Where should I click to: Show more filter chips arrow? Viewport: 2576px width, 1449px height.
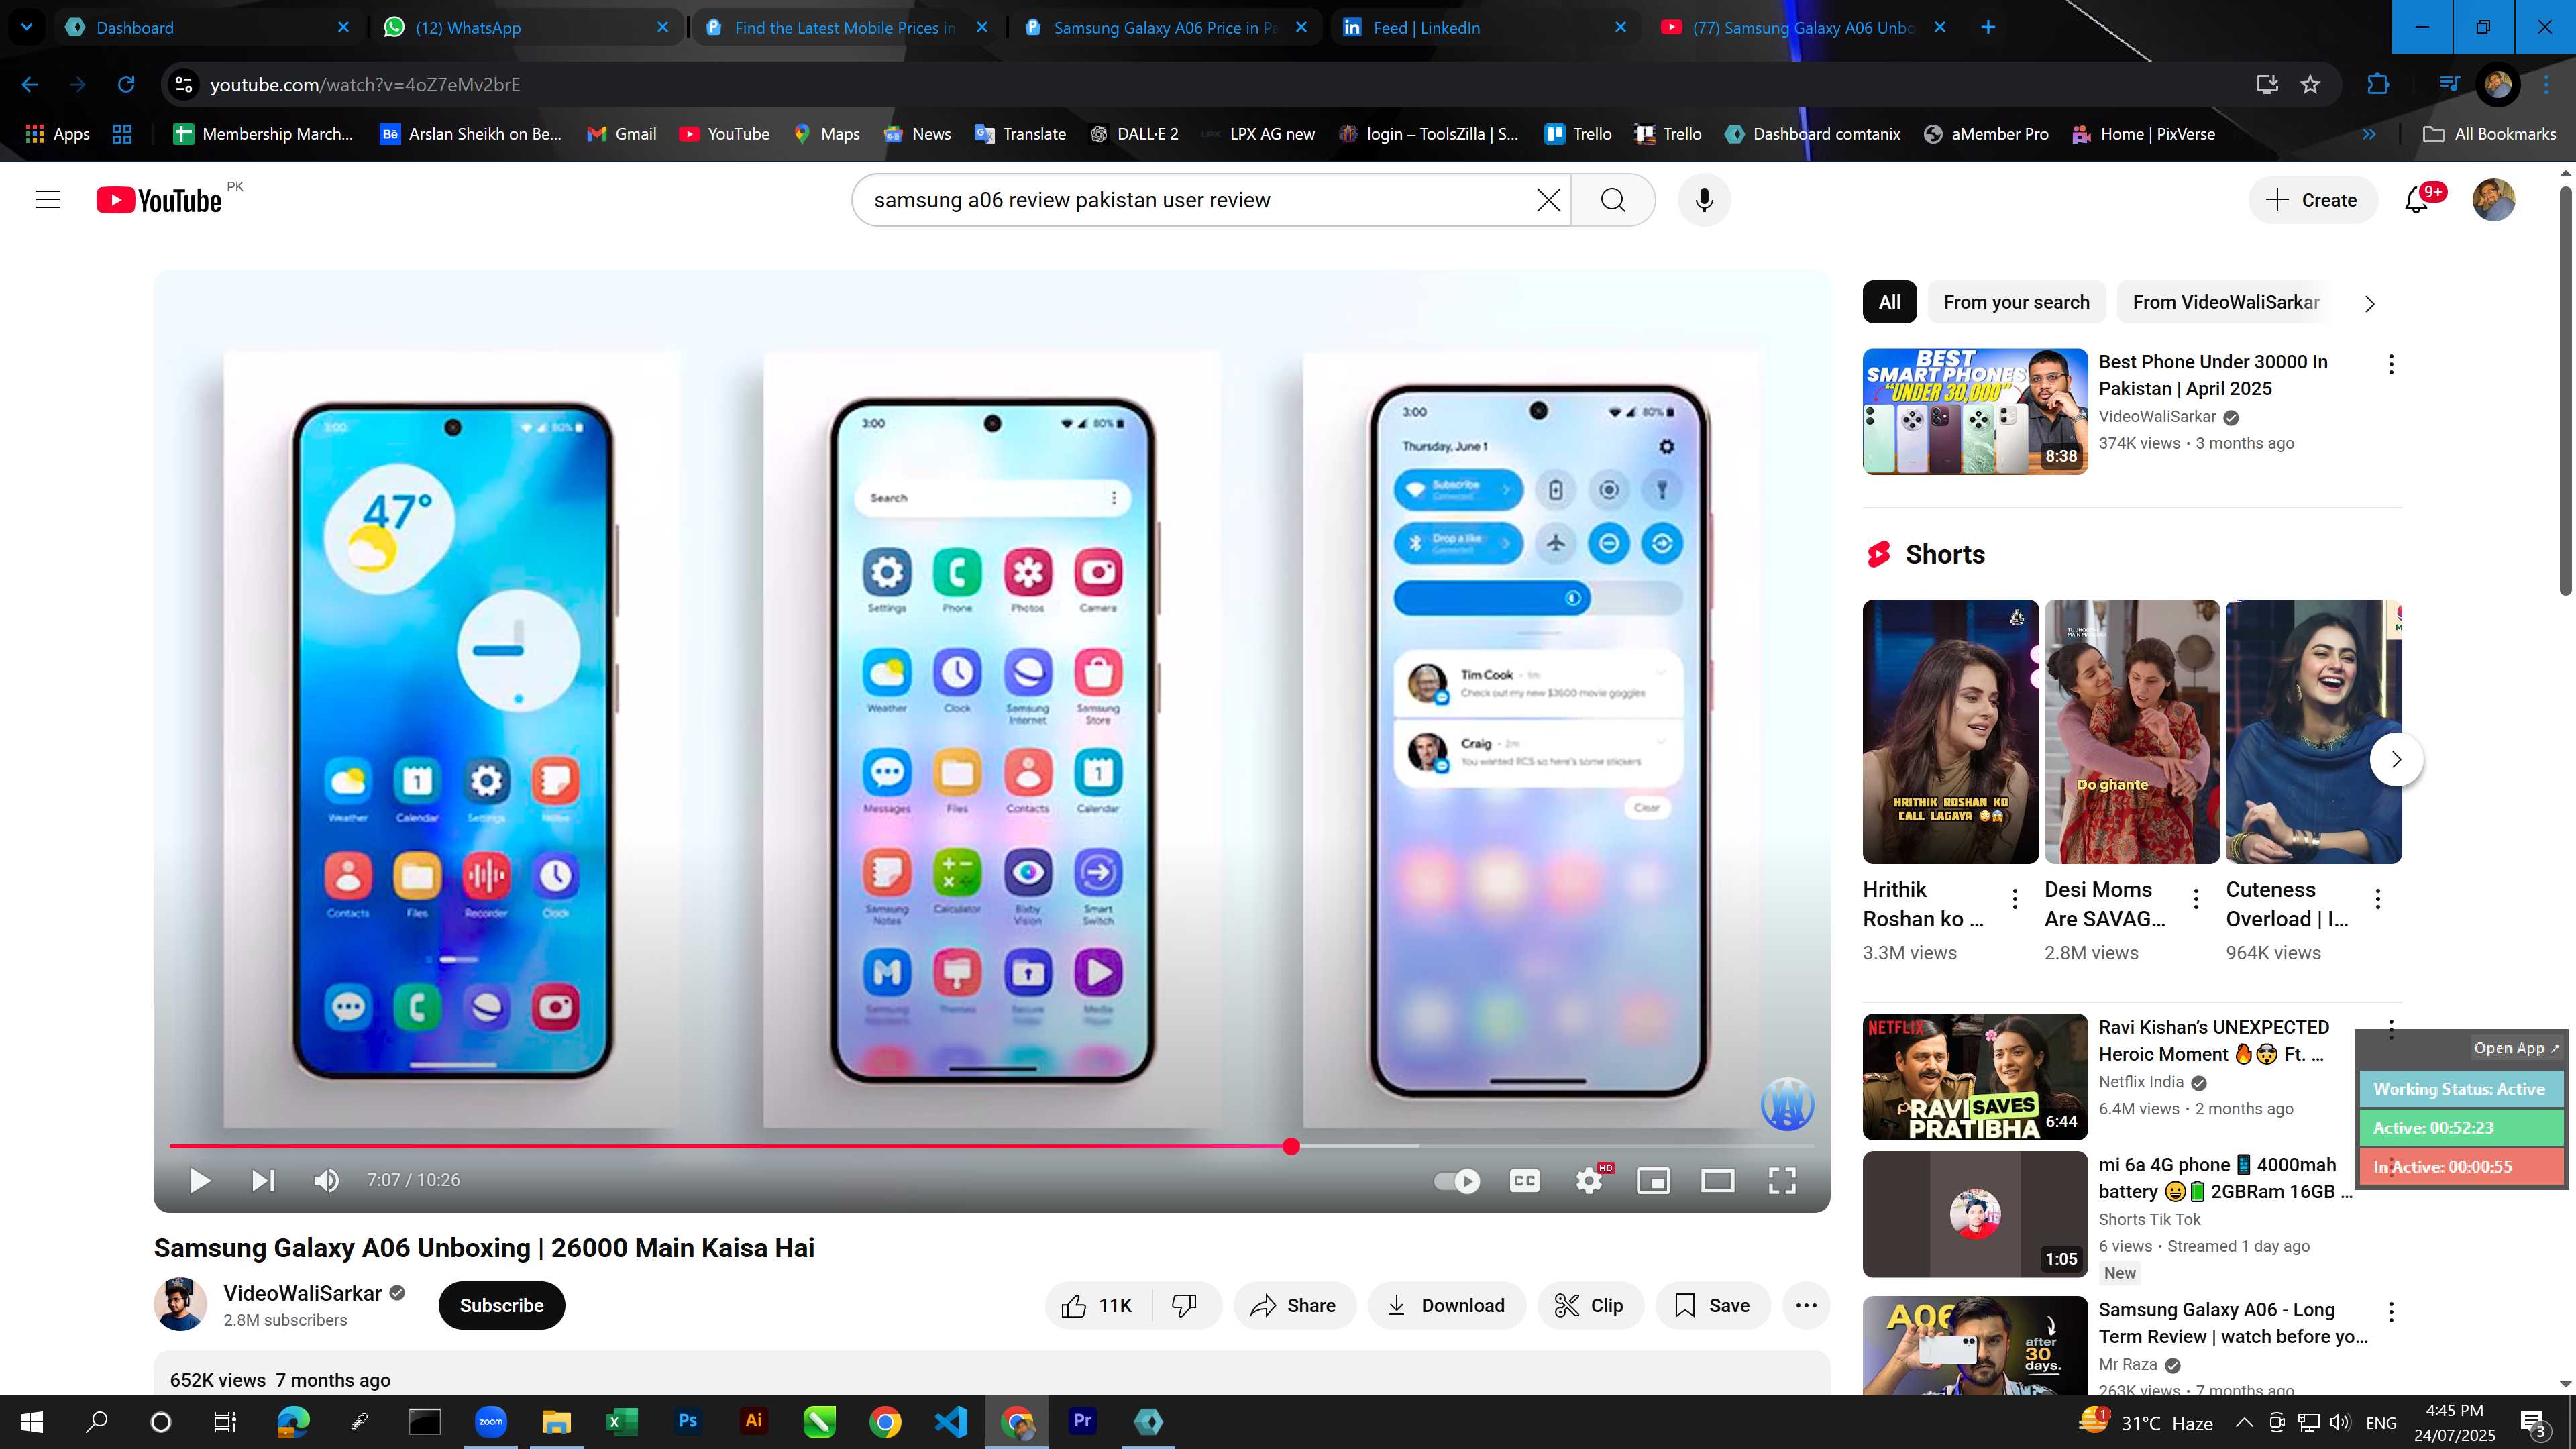coord(2369,303)
